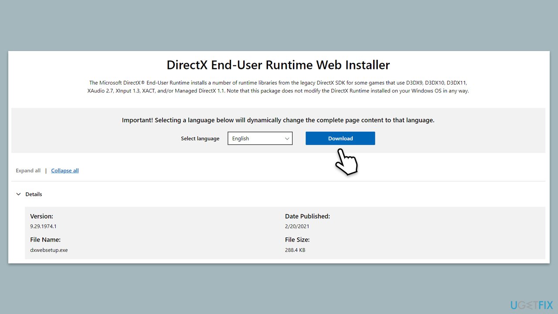Click the Important language notice text
558x314 pixels.
(278, 120)
